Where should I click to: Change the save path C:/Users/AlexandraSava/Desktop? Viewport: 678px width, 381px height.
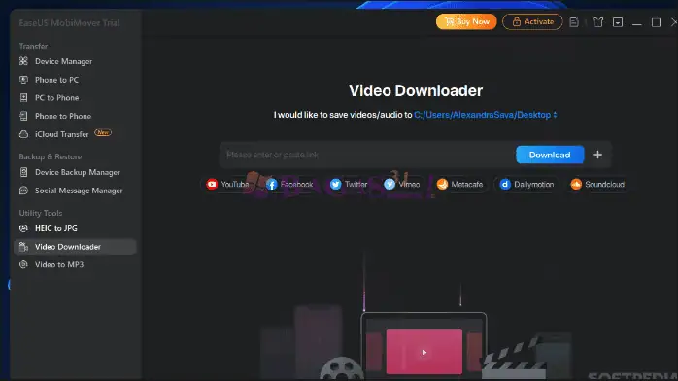click(482, 115)
